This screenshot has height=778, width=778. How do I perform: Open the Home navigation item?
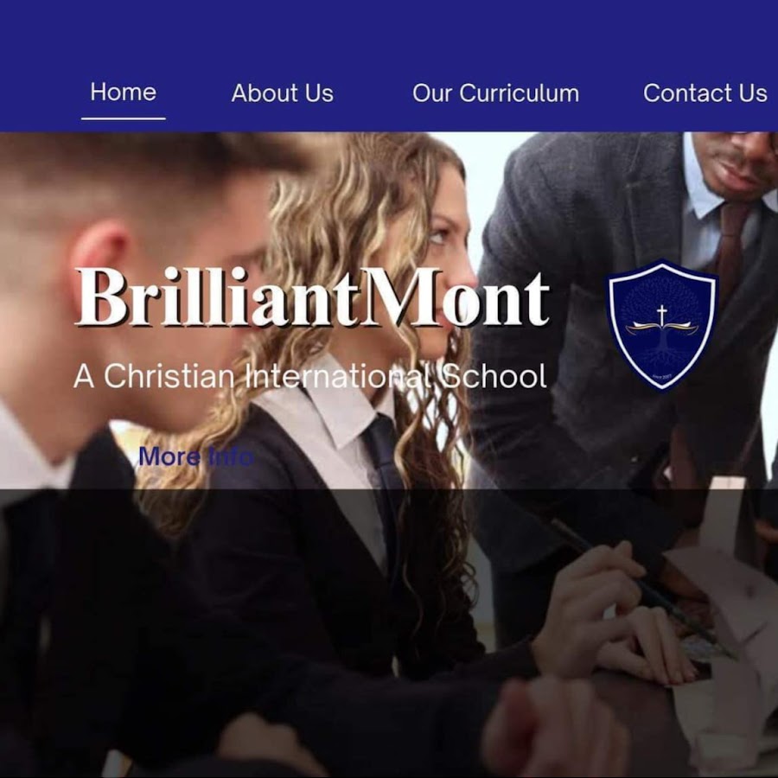tap(123, 92)
